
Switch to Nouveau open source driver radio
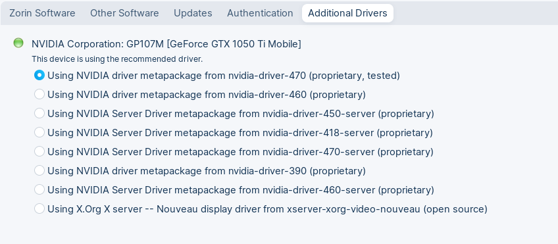pos(39,208)
